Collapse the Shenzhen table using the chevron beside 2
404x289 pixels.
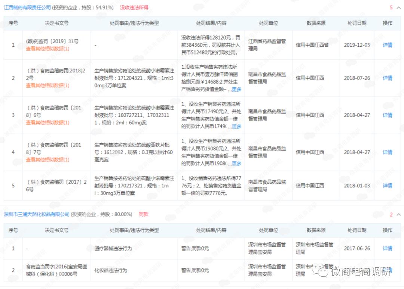tap(398, 214)
